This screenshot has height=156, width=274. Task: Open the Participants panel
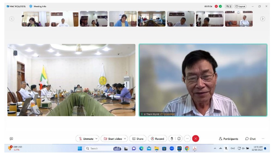(229, 139)
